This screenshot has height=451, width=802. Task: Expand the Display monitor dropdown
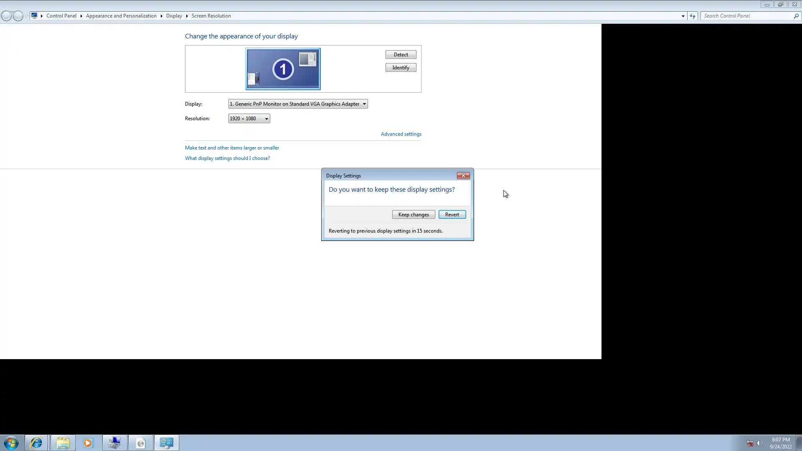(298, 104)
